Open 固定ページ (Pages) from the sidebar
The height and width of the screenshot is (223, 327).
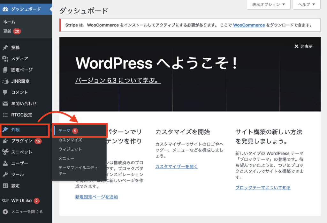pyautogui.click(x=16, y=70)
